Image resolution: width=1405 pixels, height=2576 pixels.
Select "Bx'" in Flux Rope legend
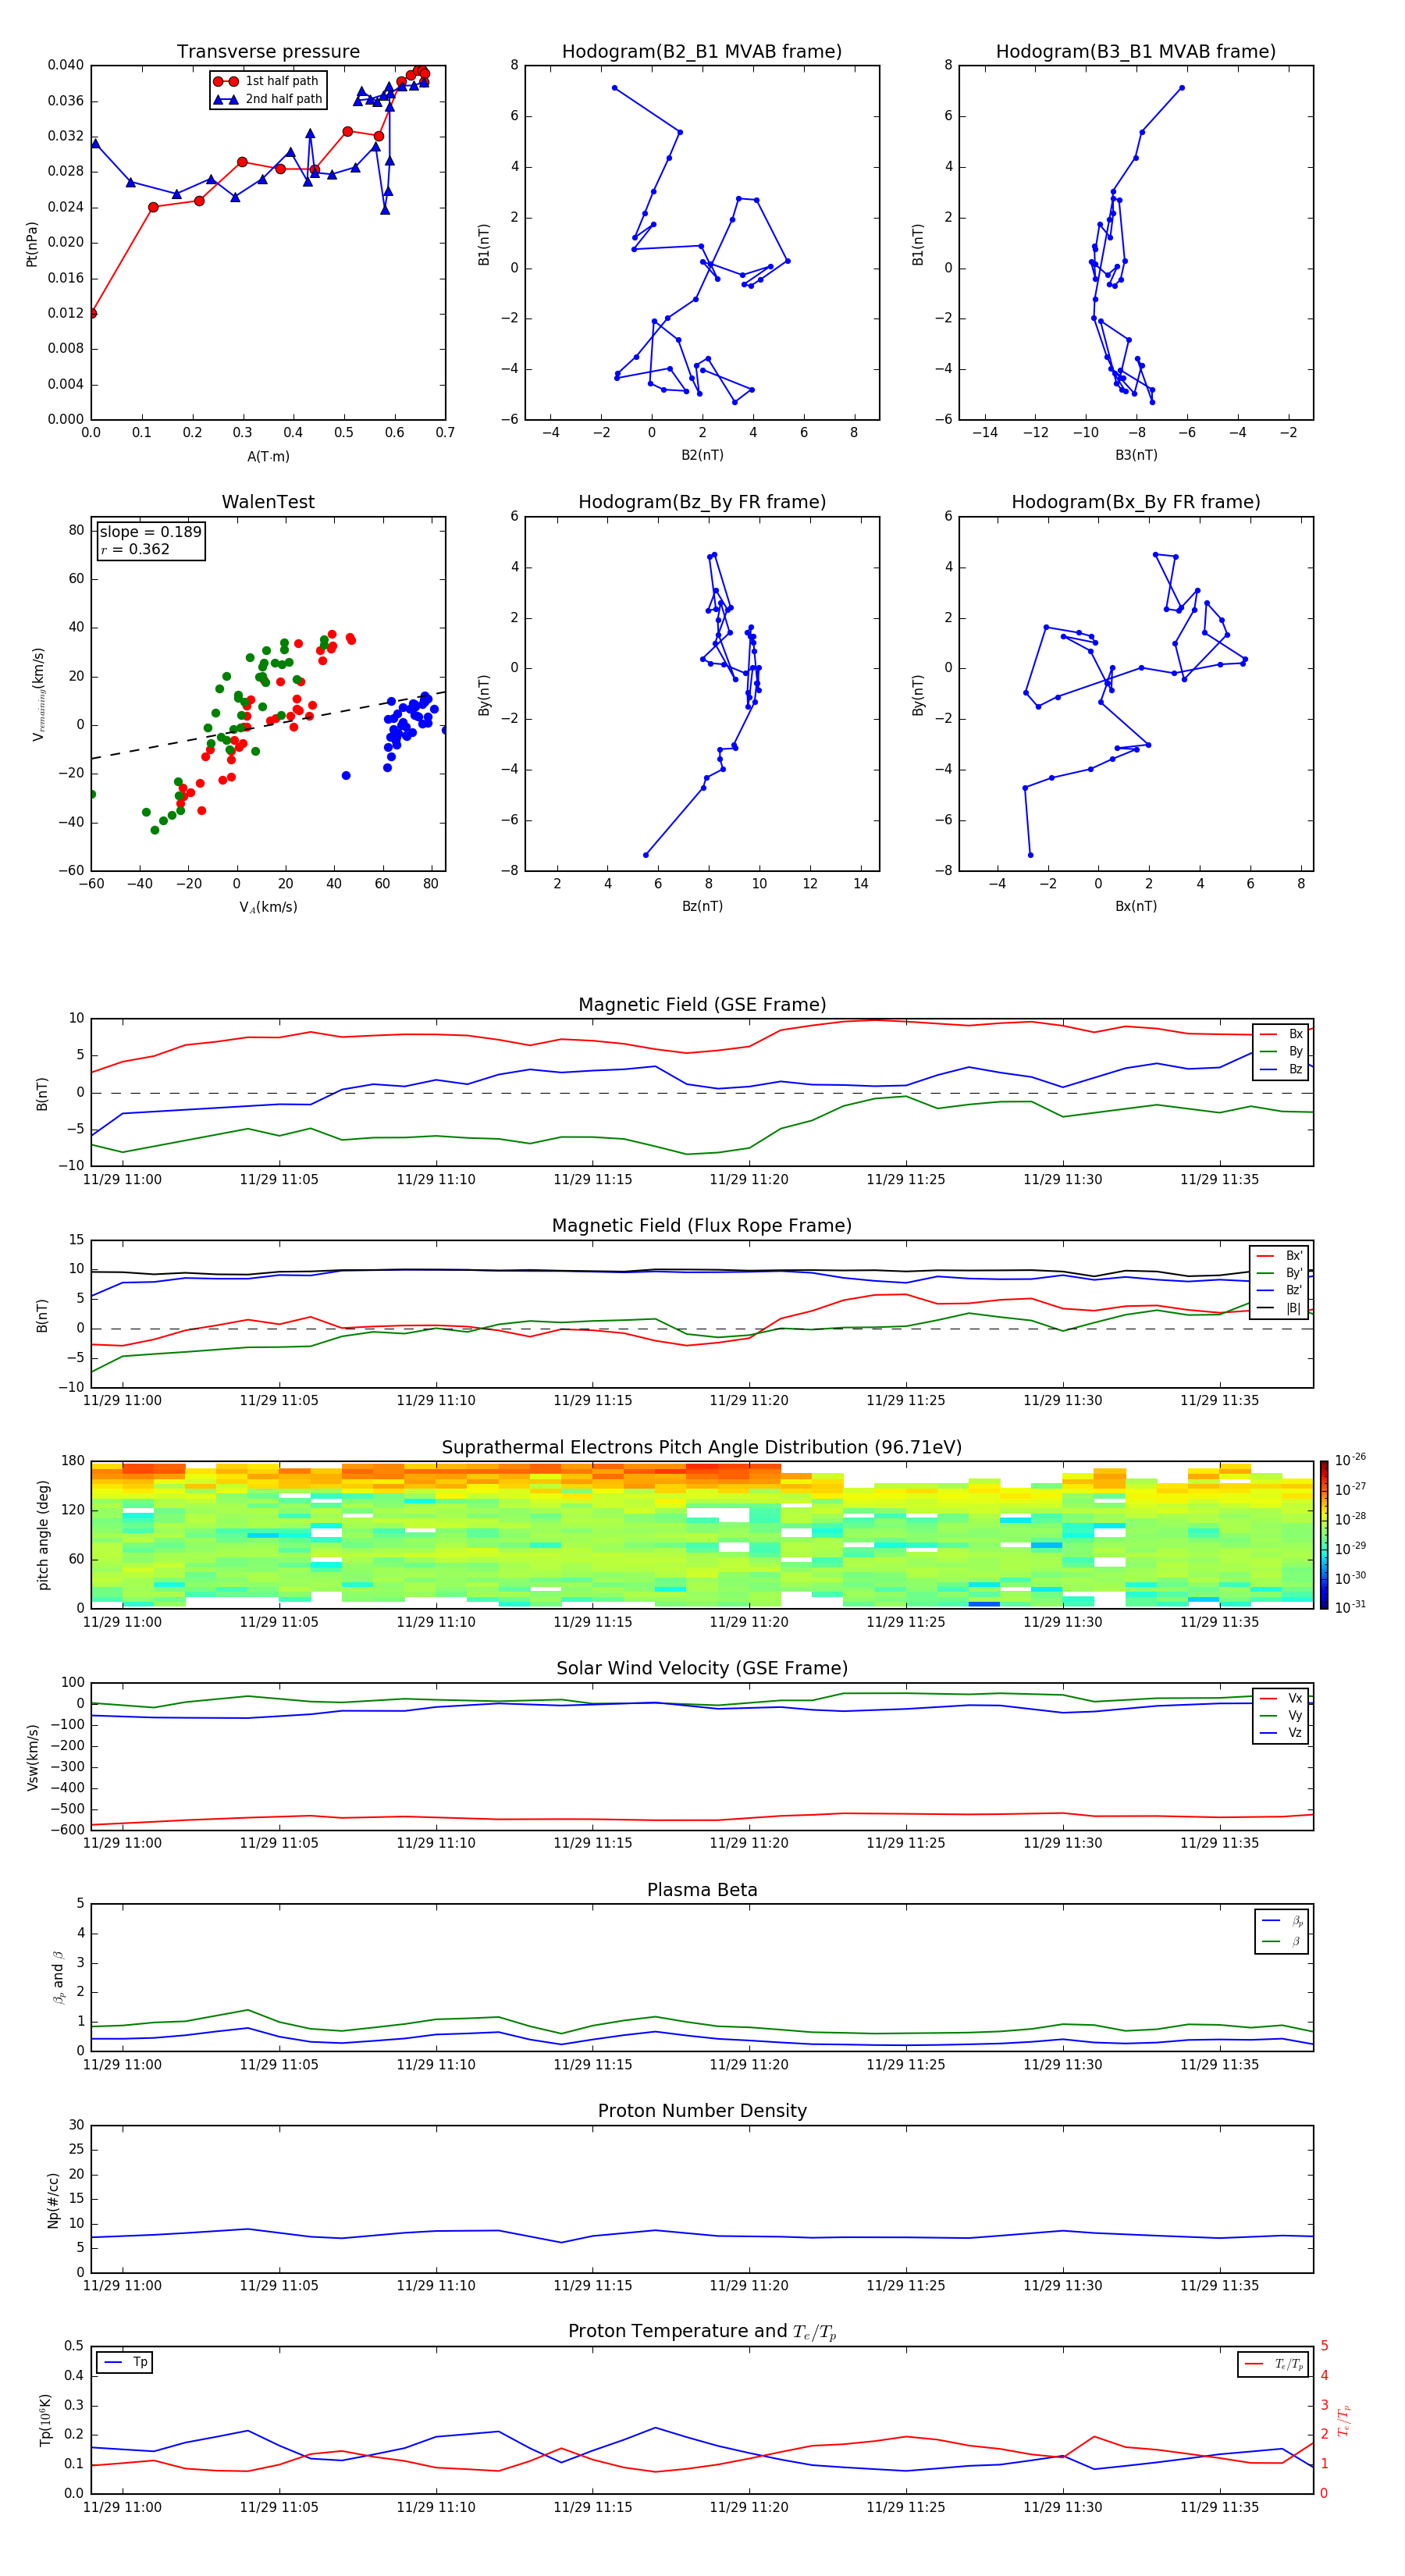pos(1280,1256)
